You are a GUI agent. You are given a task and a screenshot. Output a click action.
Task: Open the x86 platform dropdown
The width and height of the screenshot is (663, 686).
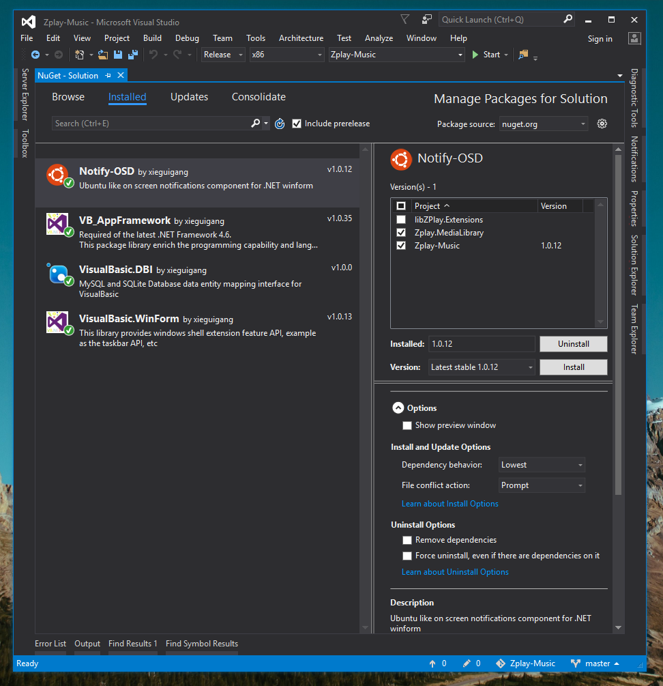pyautogui.click(x=286, y=55)
